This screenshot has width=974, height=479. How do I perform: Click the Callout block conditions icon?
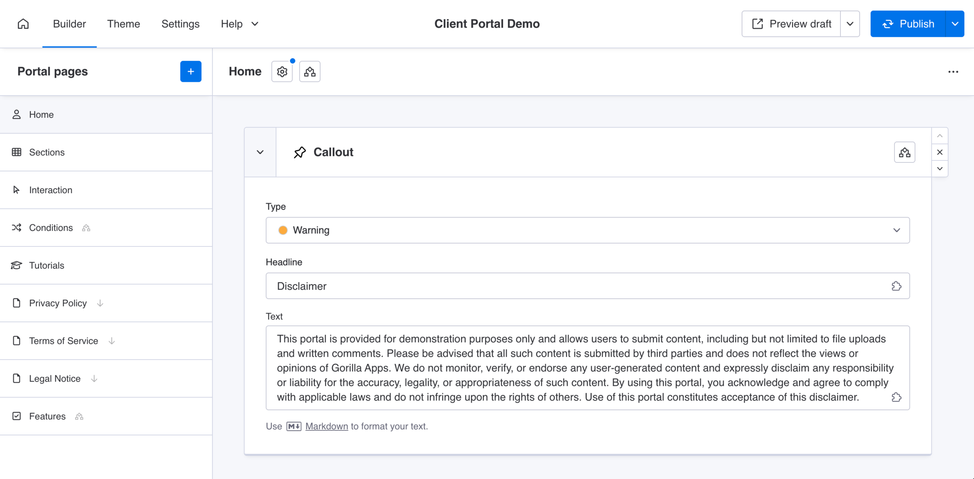coord(905,152)
